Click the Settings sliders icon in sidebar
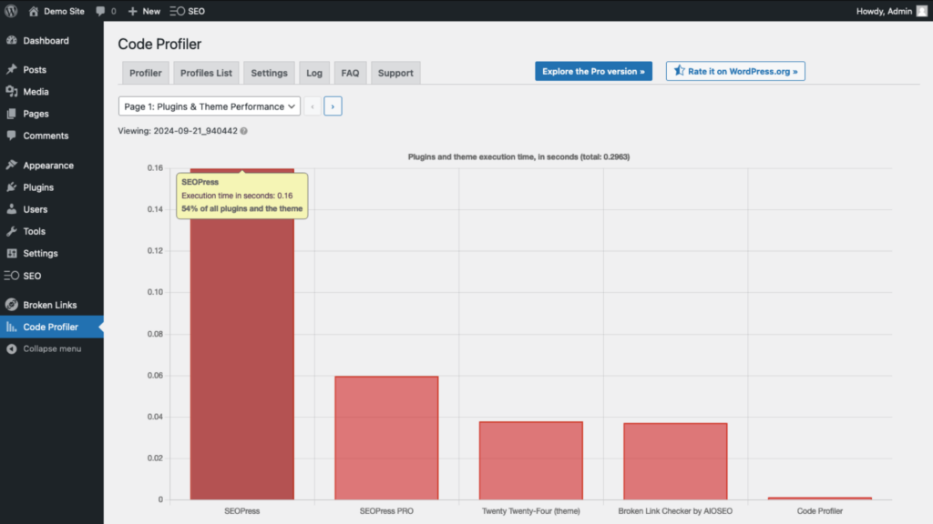 12,253
